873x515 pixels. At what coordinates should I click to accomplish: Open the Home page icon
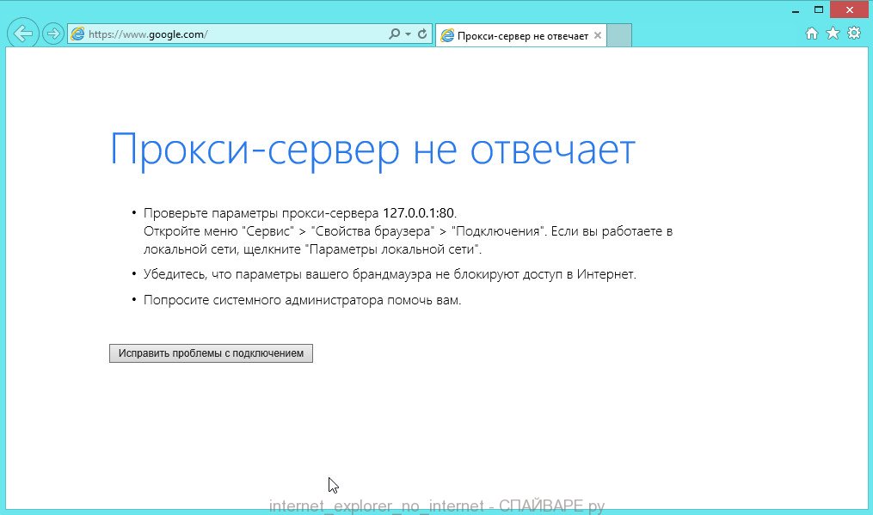(x=812, y=34)
